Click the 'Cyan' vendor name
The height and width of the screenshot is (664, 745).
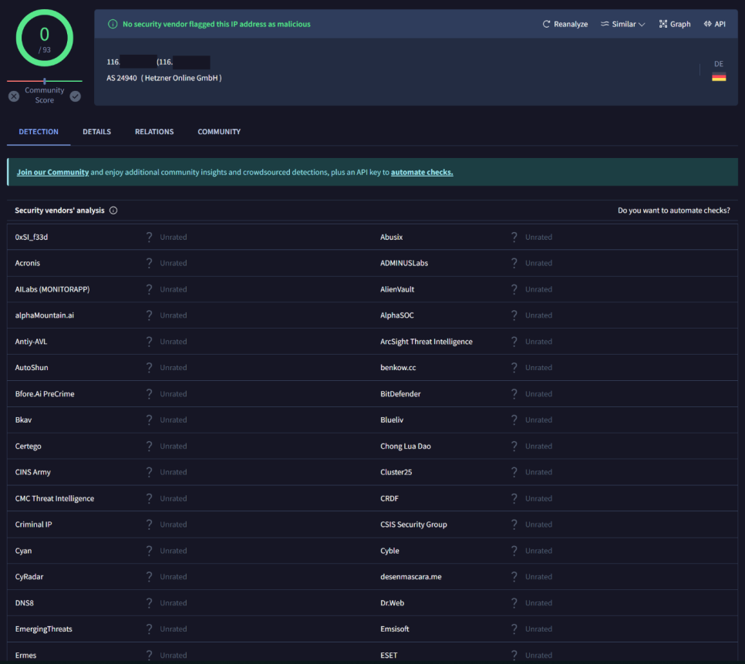(x=23, y=551)
